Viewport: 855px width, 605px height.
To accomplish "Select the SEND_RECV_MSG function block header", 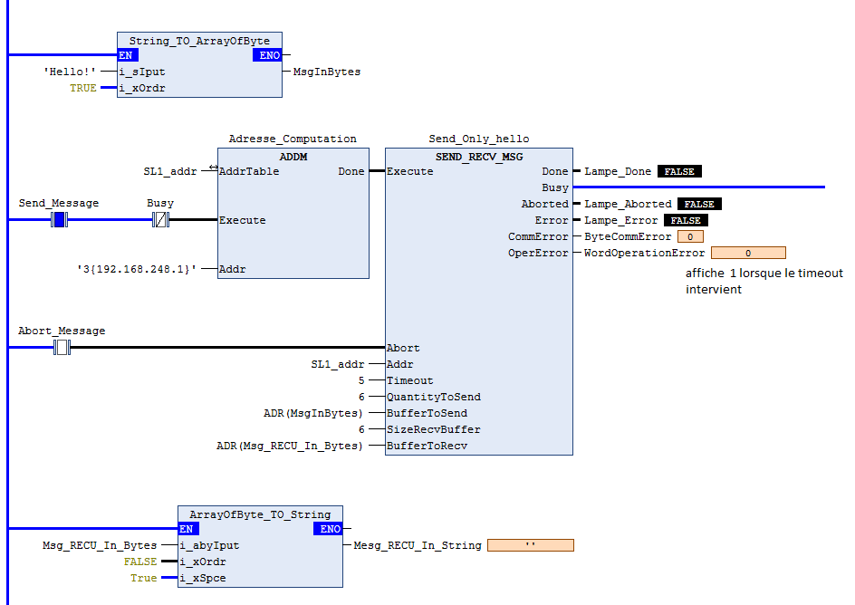I will tap(478, 155).
